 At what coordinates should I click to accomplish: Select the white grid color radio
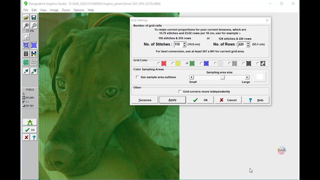[x=215, y=63]
